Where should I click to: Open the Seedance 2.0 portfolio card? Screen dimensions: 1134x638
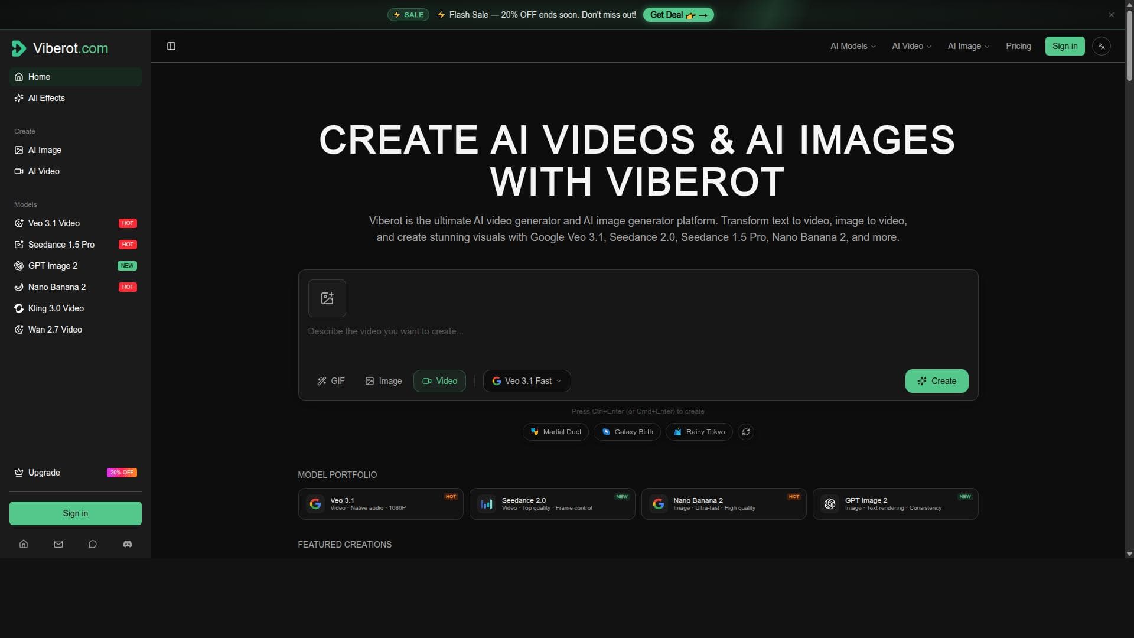point(552,504)
